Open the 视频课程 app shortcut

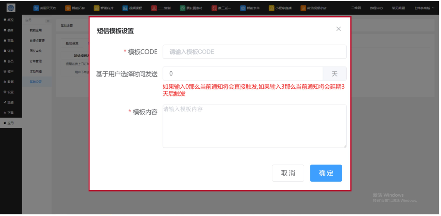click(x=132, y=8)
